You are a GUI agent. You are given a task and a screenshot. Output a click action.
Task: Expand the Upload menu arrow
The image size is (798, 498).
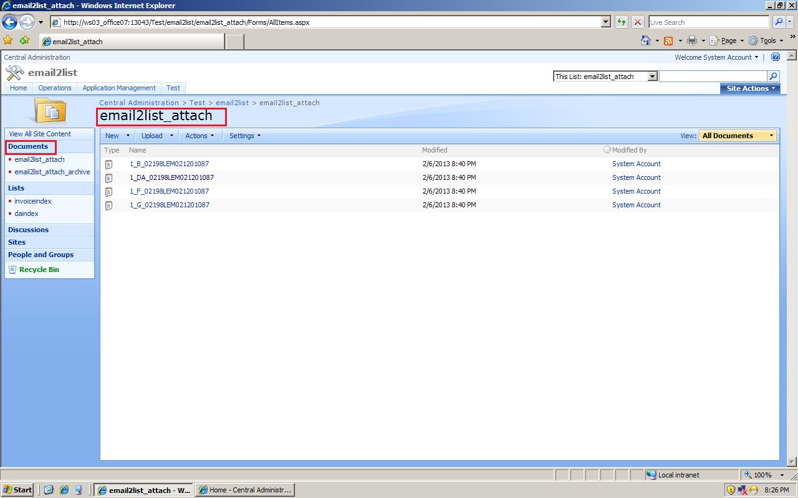coord(171,136)
